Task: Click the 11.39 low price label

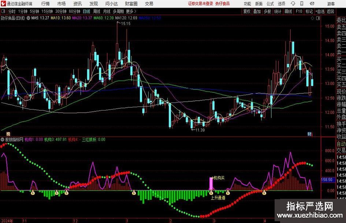Action: (200, 130)
